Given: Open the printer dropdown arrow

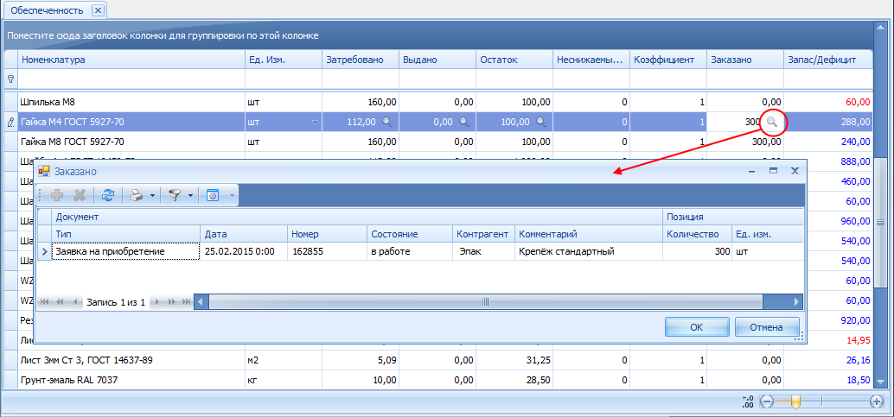Looking at the screenshot, I should click(x=153, y=196).
